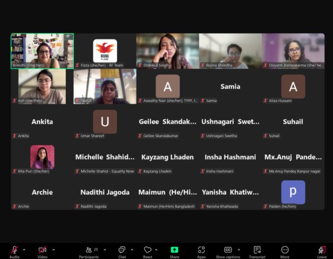Start camera with the Video icon
The height and width of the screenshot is (259, 333).
click(43, 250)
